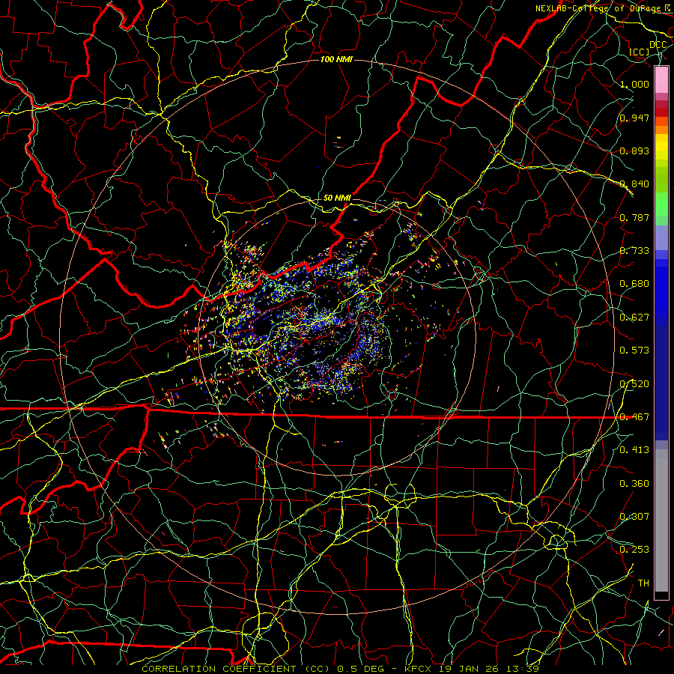Pick the yellow band beside 0.893

pos(661,151)
